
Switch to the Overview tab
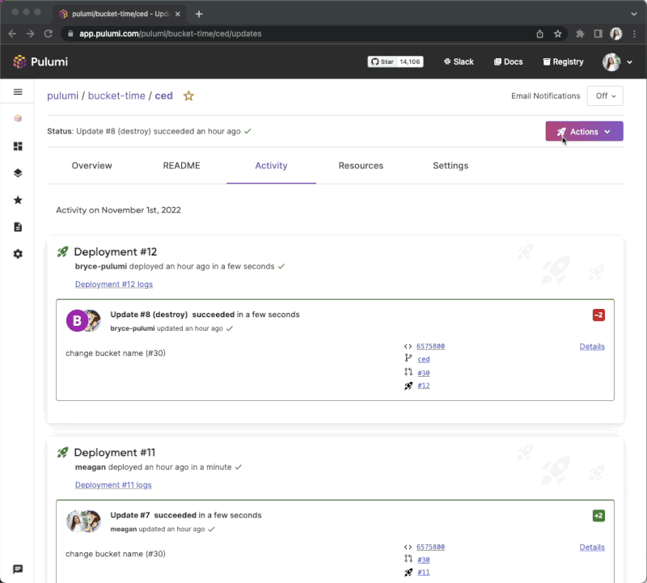[x=91, y=166]
